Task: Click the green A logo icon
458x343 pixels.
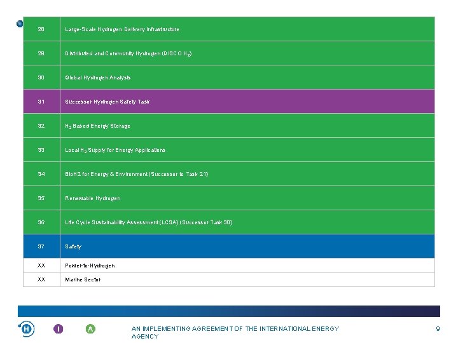Action: [x=90, y=329]
